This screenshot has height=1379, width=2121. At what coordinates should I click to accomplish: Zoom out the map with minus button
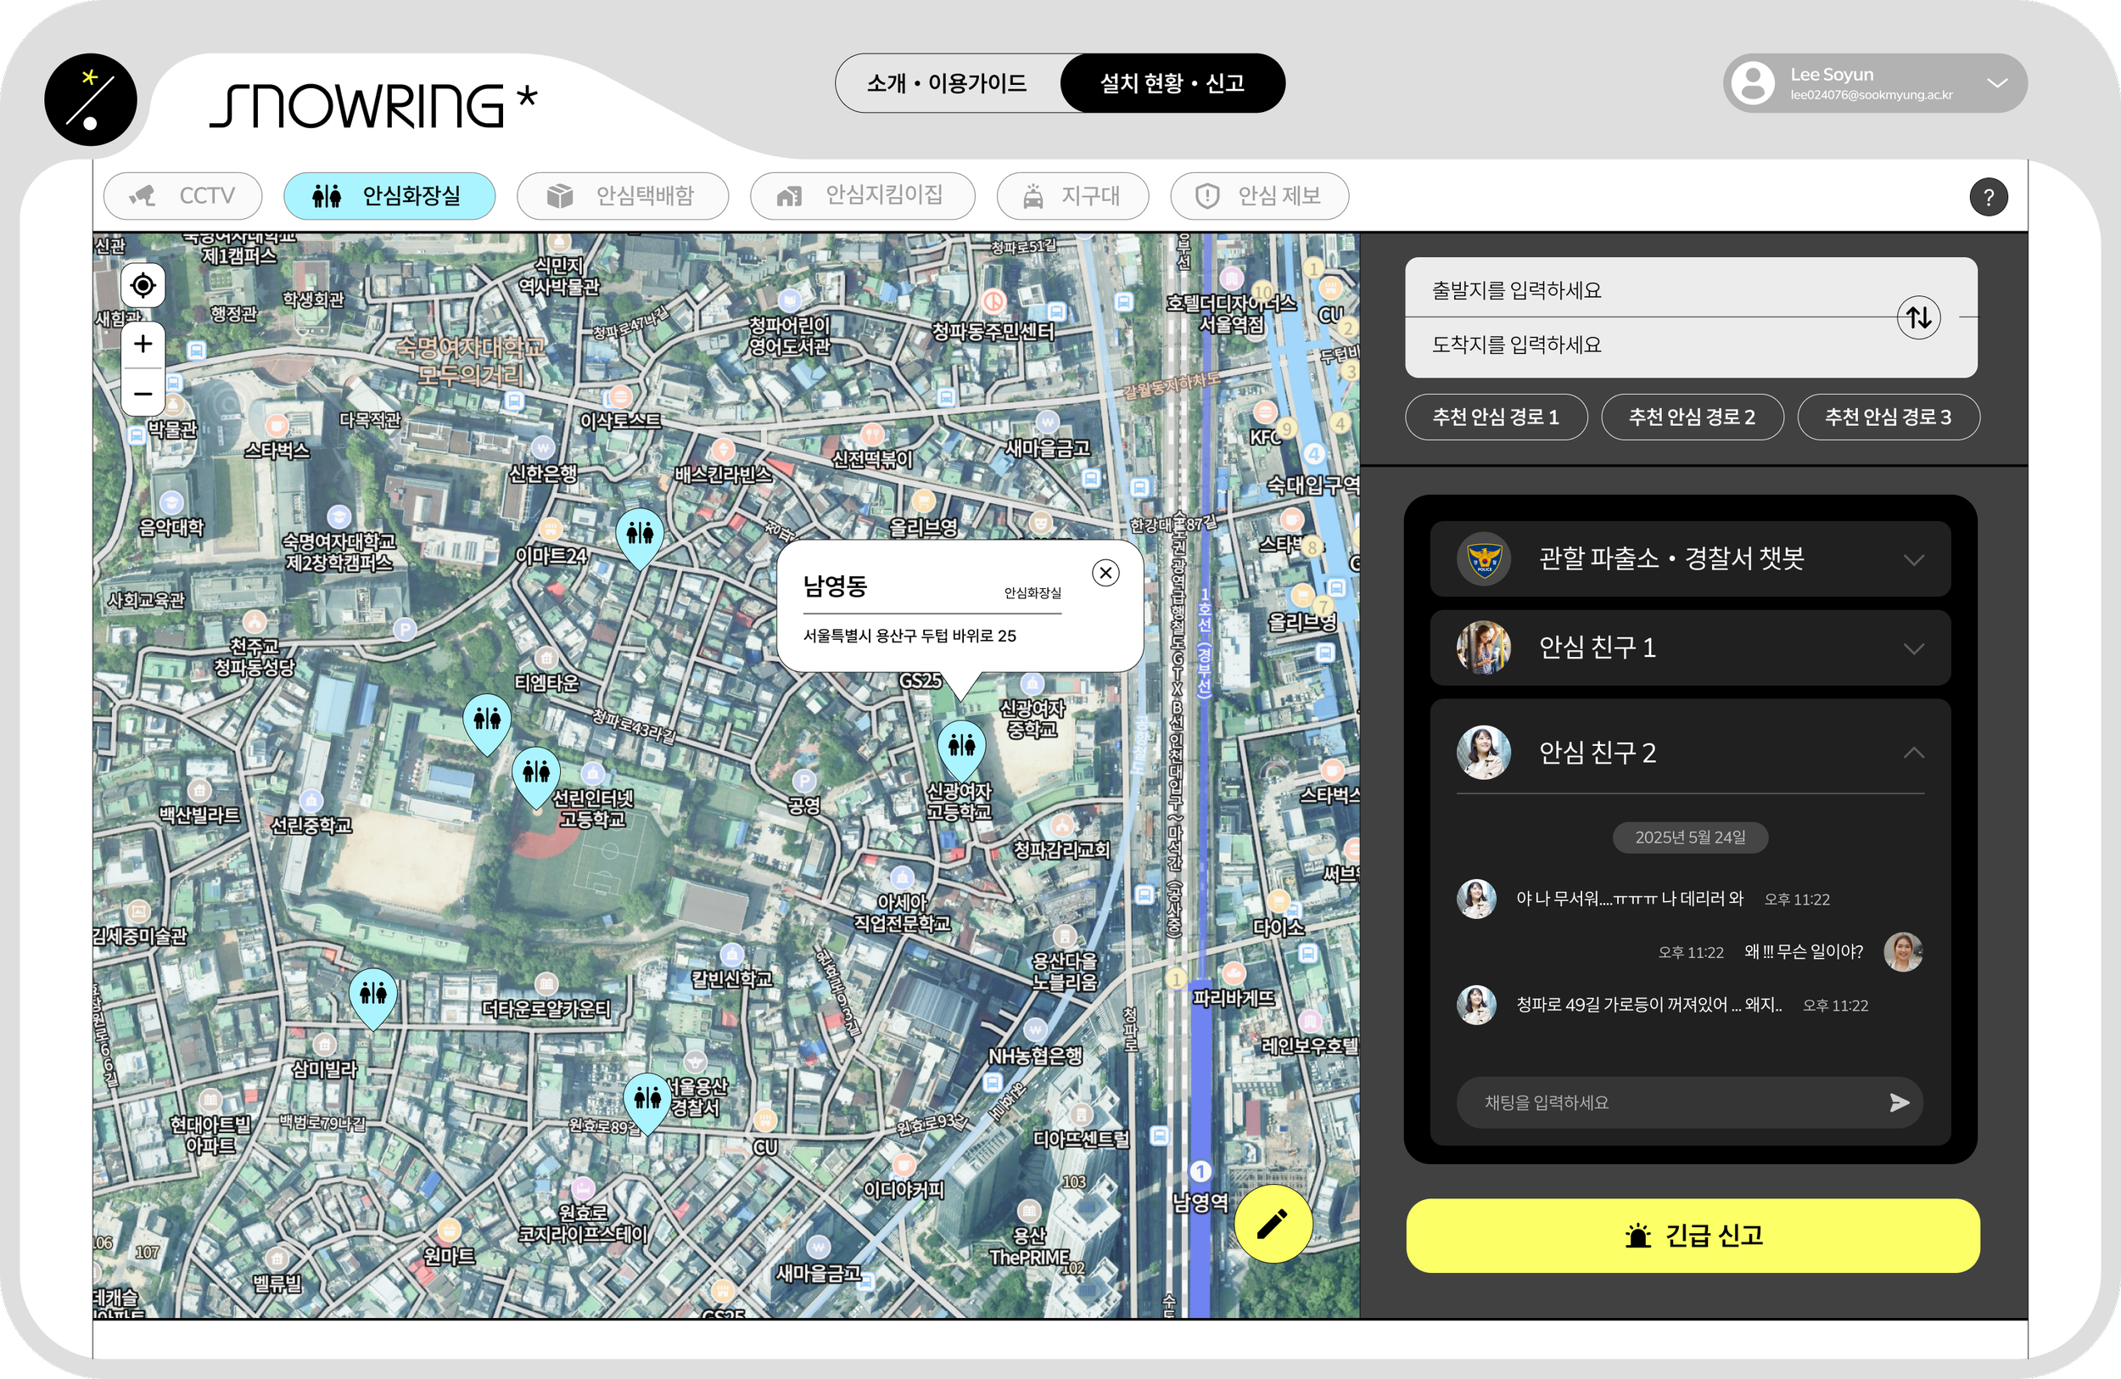click(143, 393)
